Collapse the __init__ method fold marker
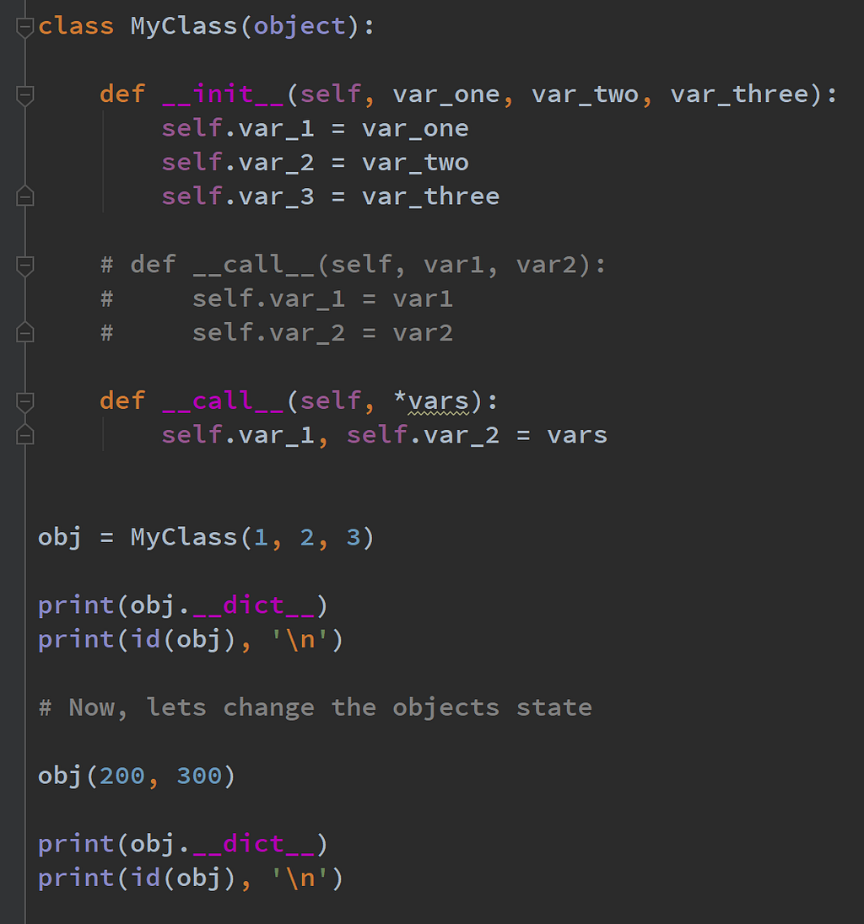864x924 pixels. pyautogui.click(x=24, y=95)
